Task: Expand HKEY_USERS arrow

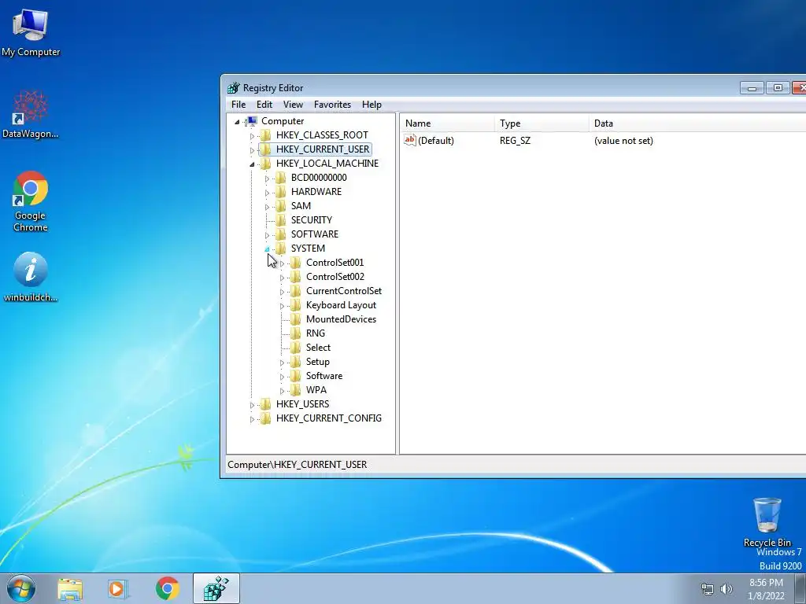Action: coord(252,405)
